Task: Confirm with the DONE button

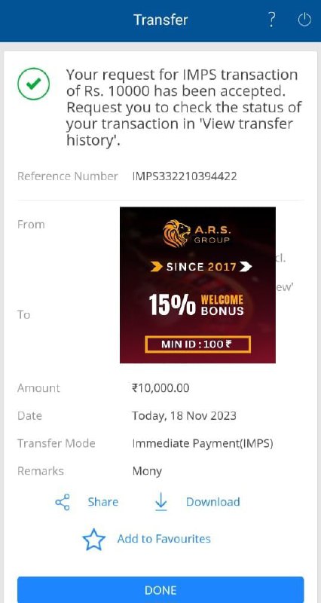Action: [x=160, y=589]
